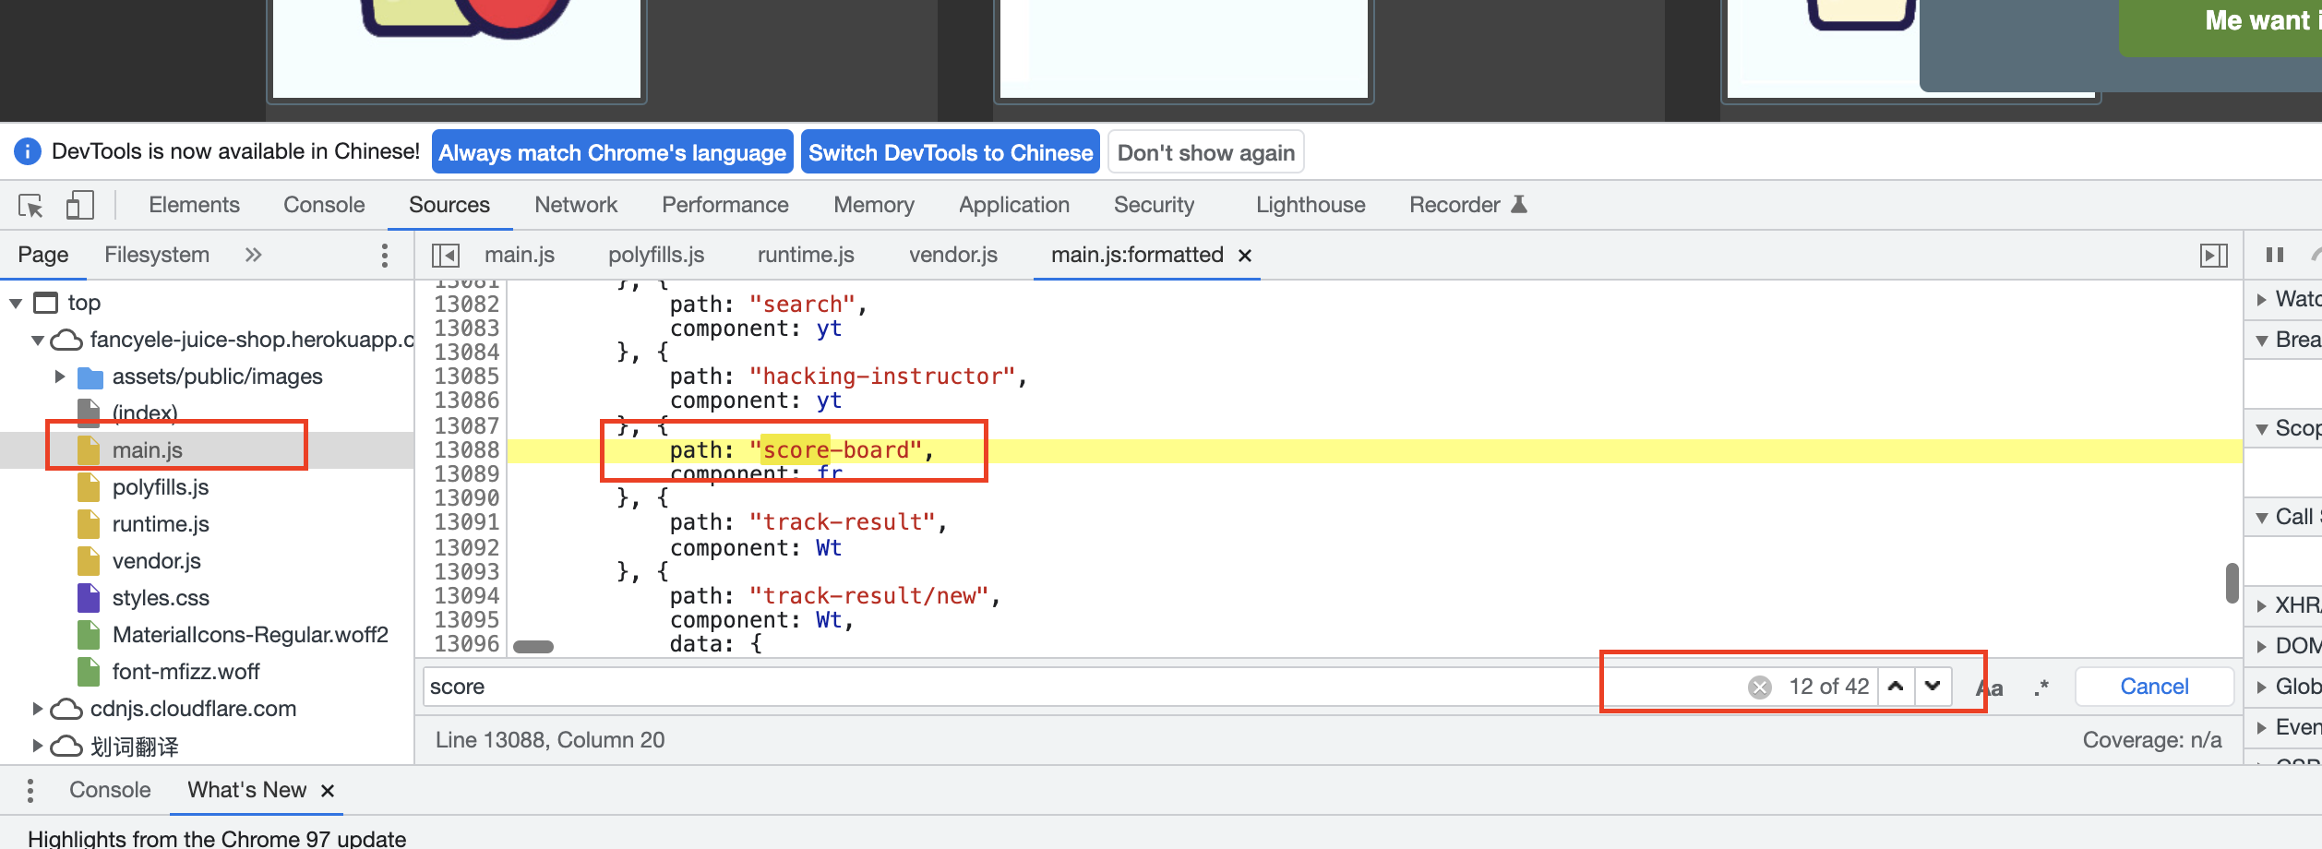Screen dimensions: 2322x849
Task: Switch to the Console panel tab
Action: pos(324,205)
